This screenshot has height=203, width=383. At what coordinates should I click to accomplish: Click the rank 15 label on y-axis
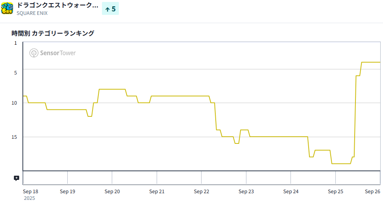(15, 137)
